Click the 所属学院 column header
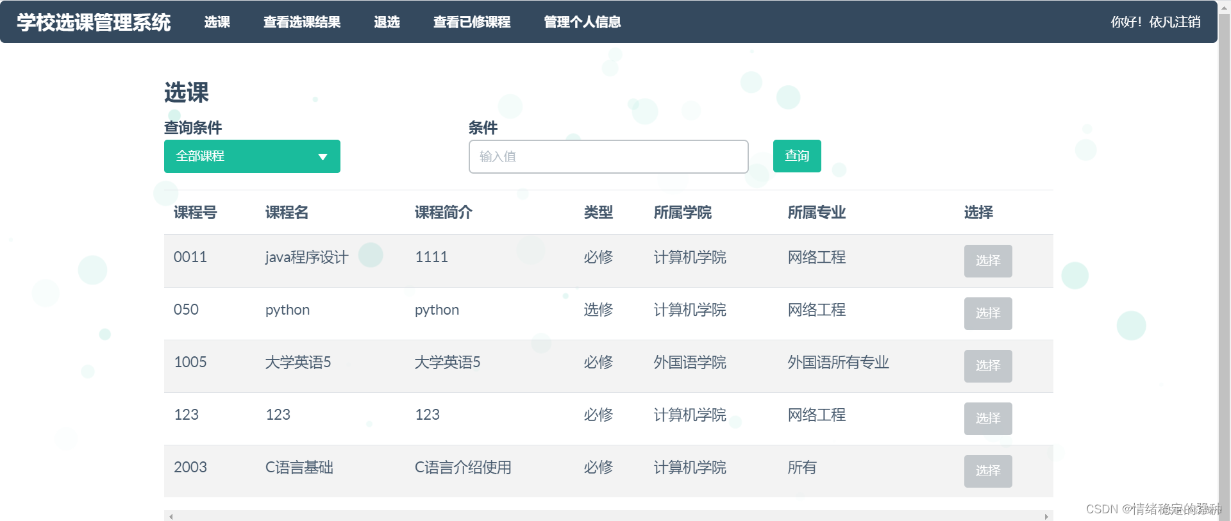This screenshot has width=1231, height=521. tap(683, 212)
